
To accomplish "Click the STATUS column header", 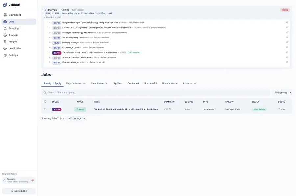I will tap(256, 102).
